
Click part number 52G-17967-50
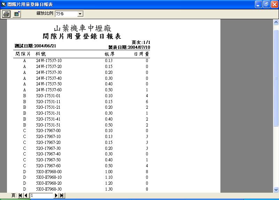click(48, 160)
